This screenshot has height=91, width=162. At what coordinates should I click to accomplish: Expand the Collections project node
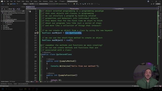pyautogui.click(x=2, y=16)
